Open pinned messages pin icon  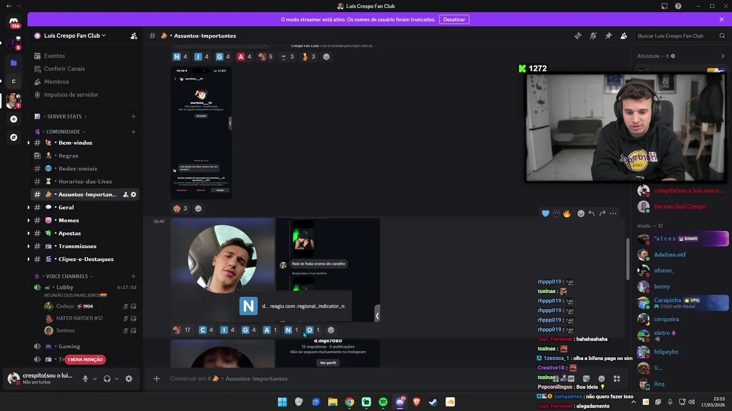tap(608, 35)
